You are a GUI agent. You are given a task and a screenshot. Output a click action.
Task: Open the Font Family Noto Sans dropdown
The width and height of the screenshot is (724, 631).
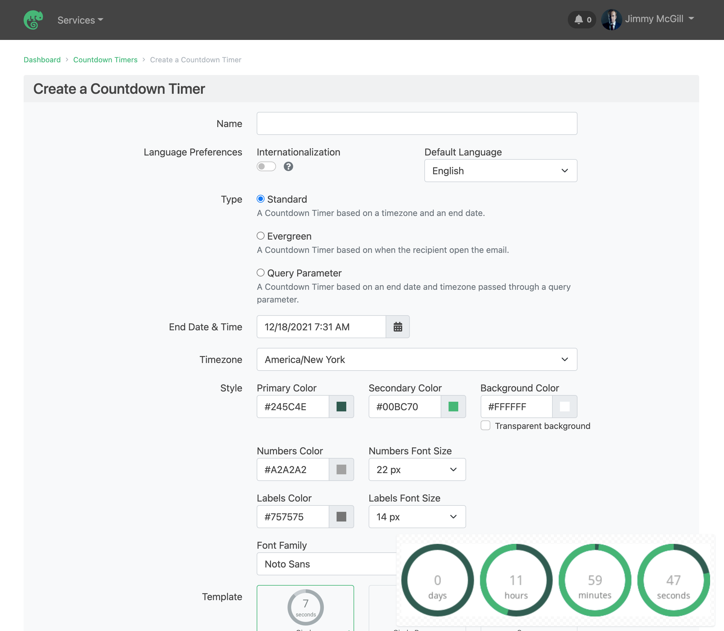pyautogui.click(x=327, y=564)
